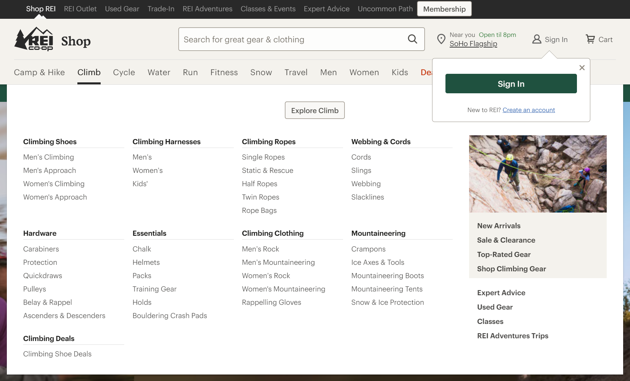The width and height of the screenshot is (630, 381).
Task: Open REI Adventures in top bar
Action: (207, 9)
